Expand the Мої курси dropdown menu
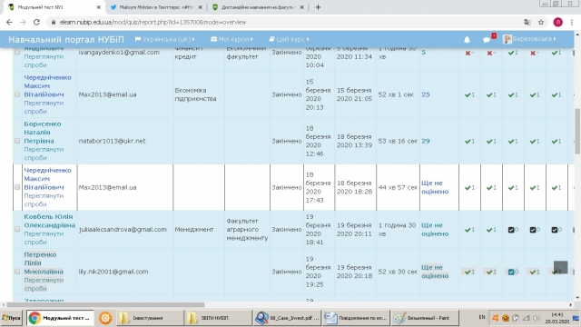The width and height of the screenshot is (581, 327). point(232,39)
